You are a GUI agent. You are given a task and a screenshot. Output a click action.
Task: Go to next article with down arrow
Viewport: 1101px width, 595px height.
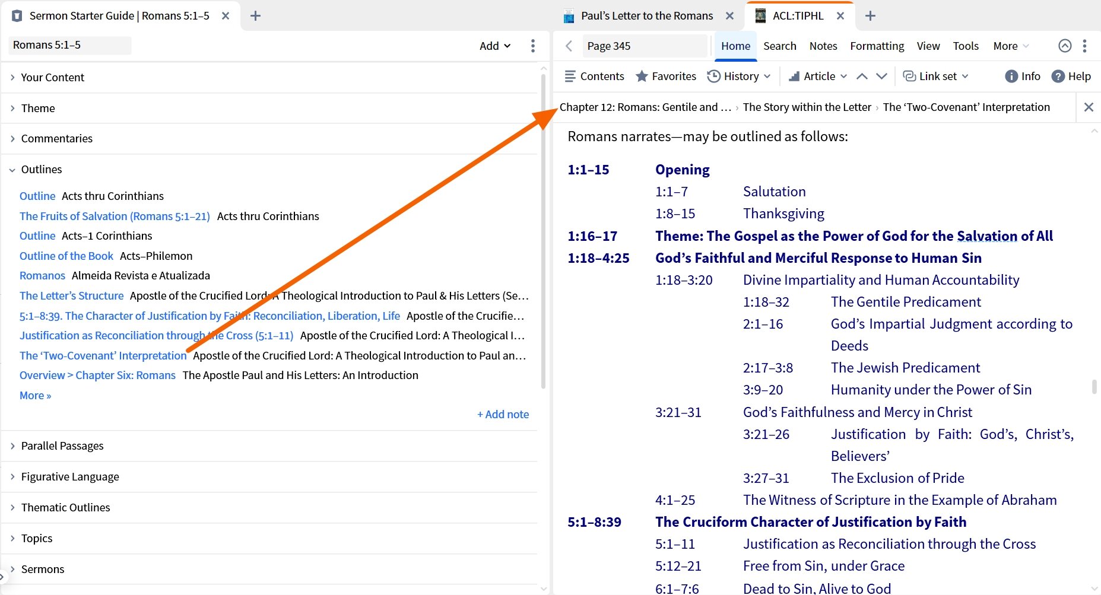point(883,76)
